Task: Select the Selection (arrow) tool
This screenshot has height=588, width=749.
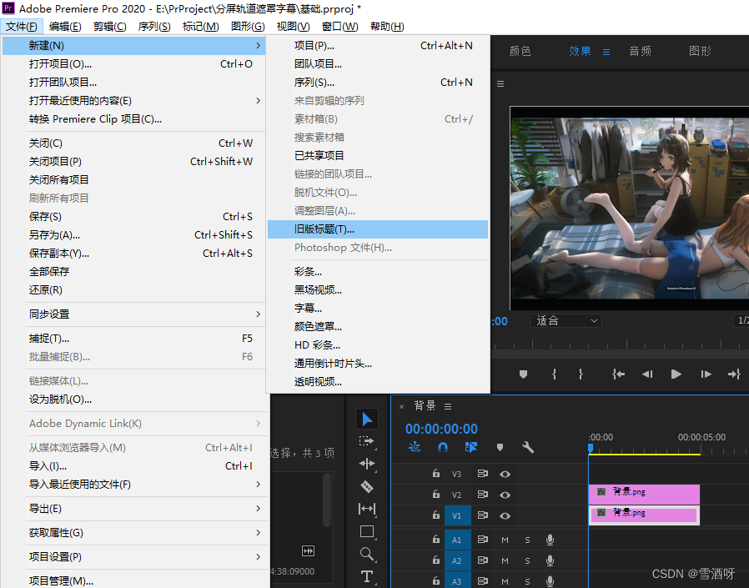Action: pos(367,419)
